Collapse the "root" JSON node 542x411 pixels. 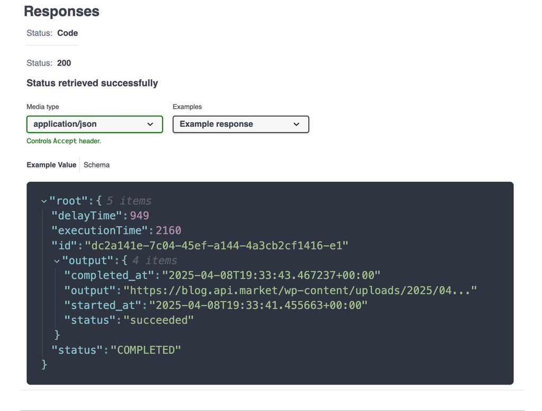44,201
